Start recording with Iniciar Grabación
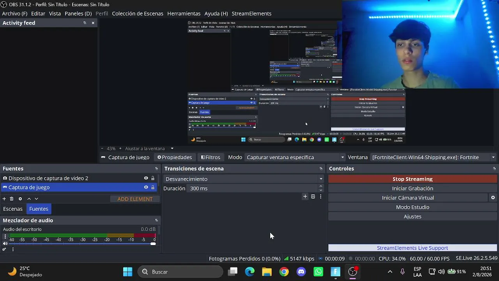The width and height of the screenshot is (499, 281). [412, 189]
